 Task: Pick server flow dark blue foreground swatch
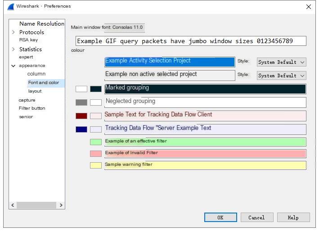81,129
